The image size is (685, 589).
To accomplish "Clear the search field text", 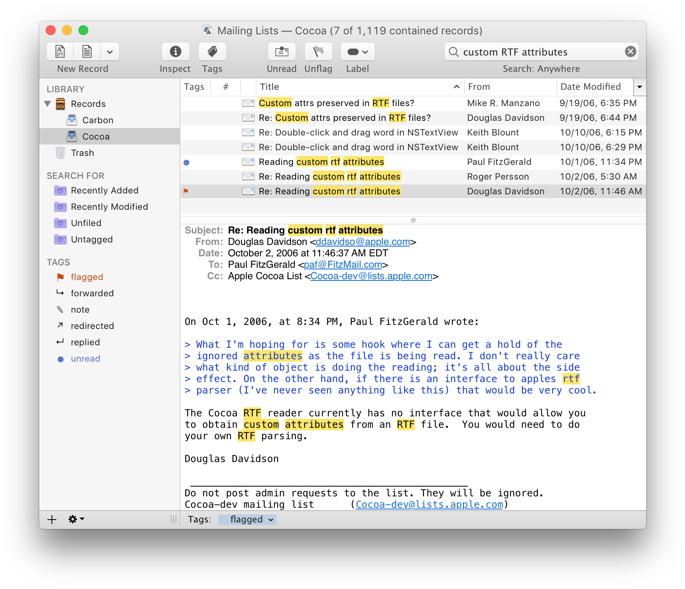I will tap(630, 51).
